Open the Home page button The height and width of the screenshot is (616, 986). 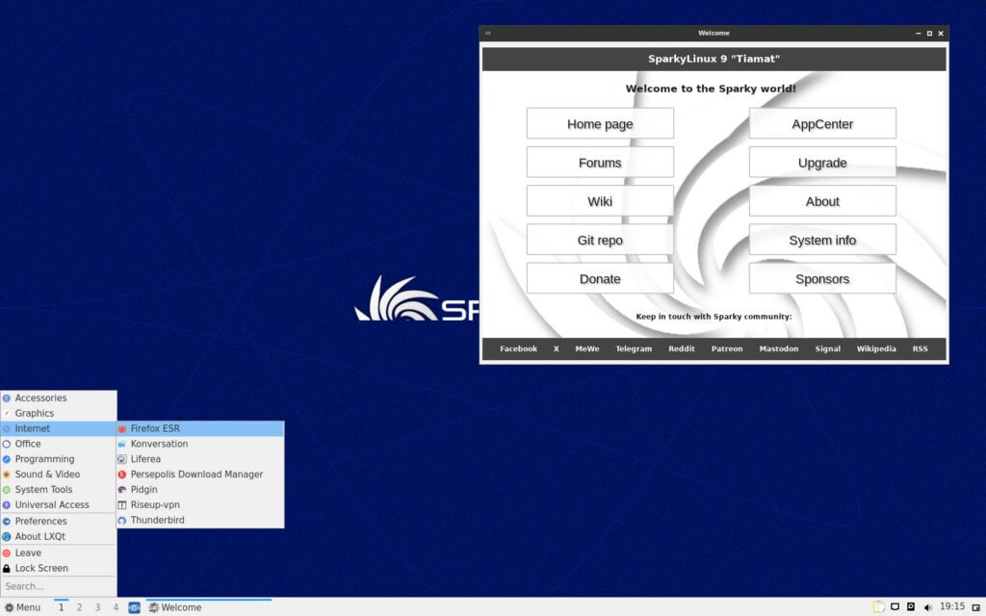click(600, 124)
